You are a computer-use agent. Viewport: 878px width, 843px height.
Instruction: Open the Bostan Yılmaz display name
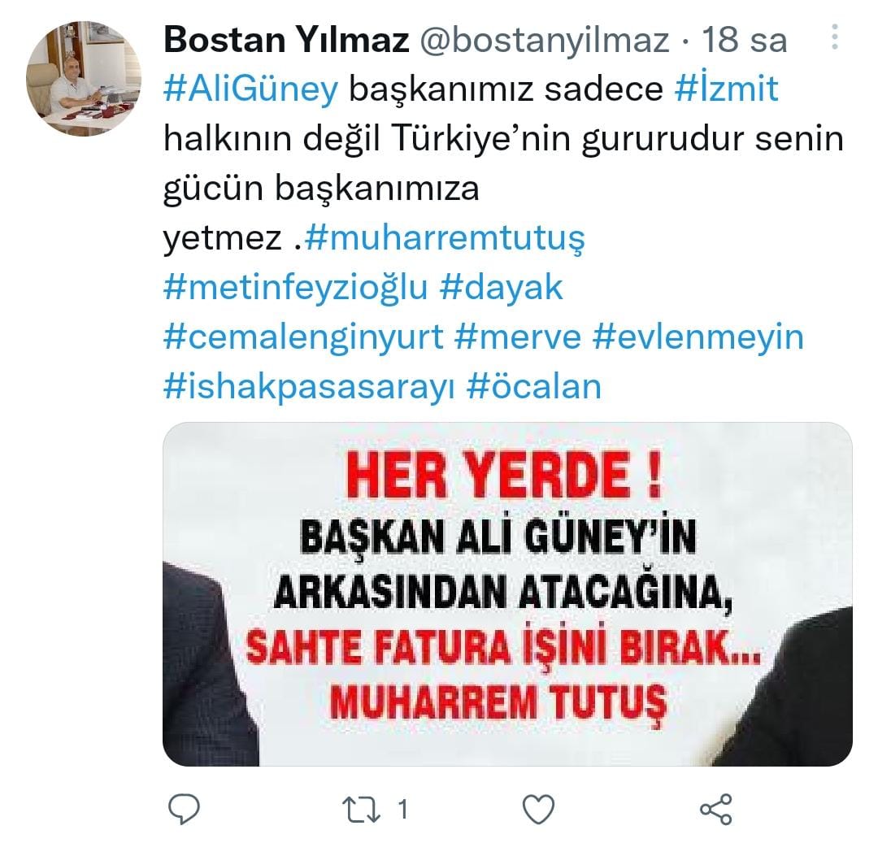tap(286, 40)
